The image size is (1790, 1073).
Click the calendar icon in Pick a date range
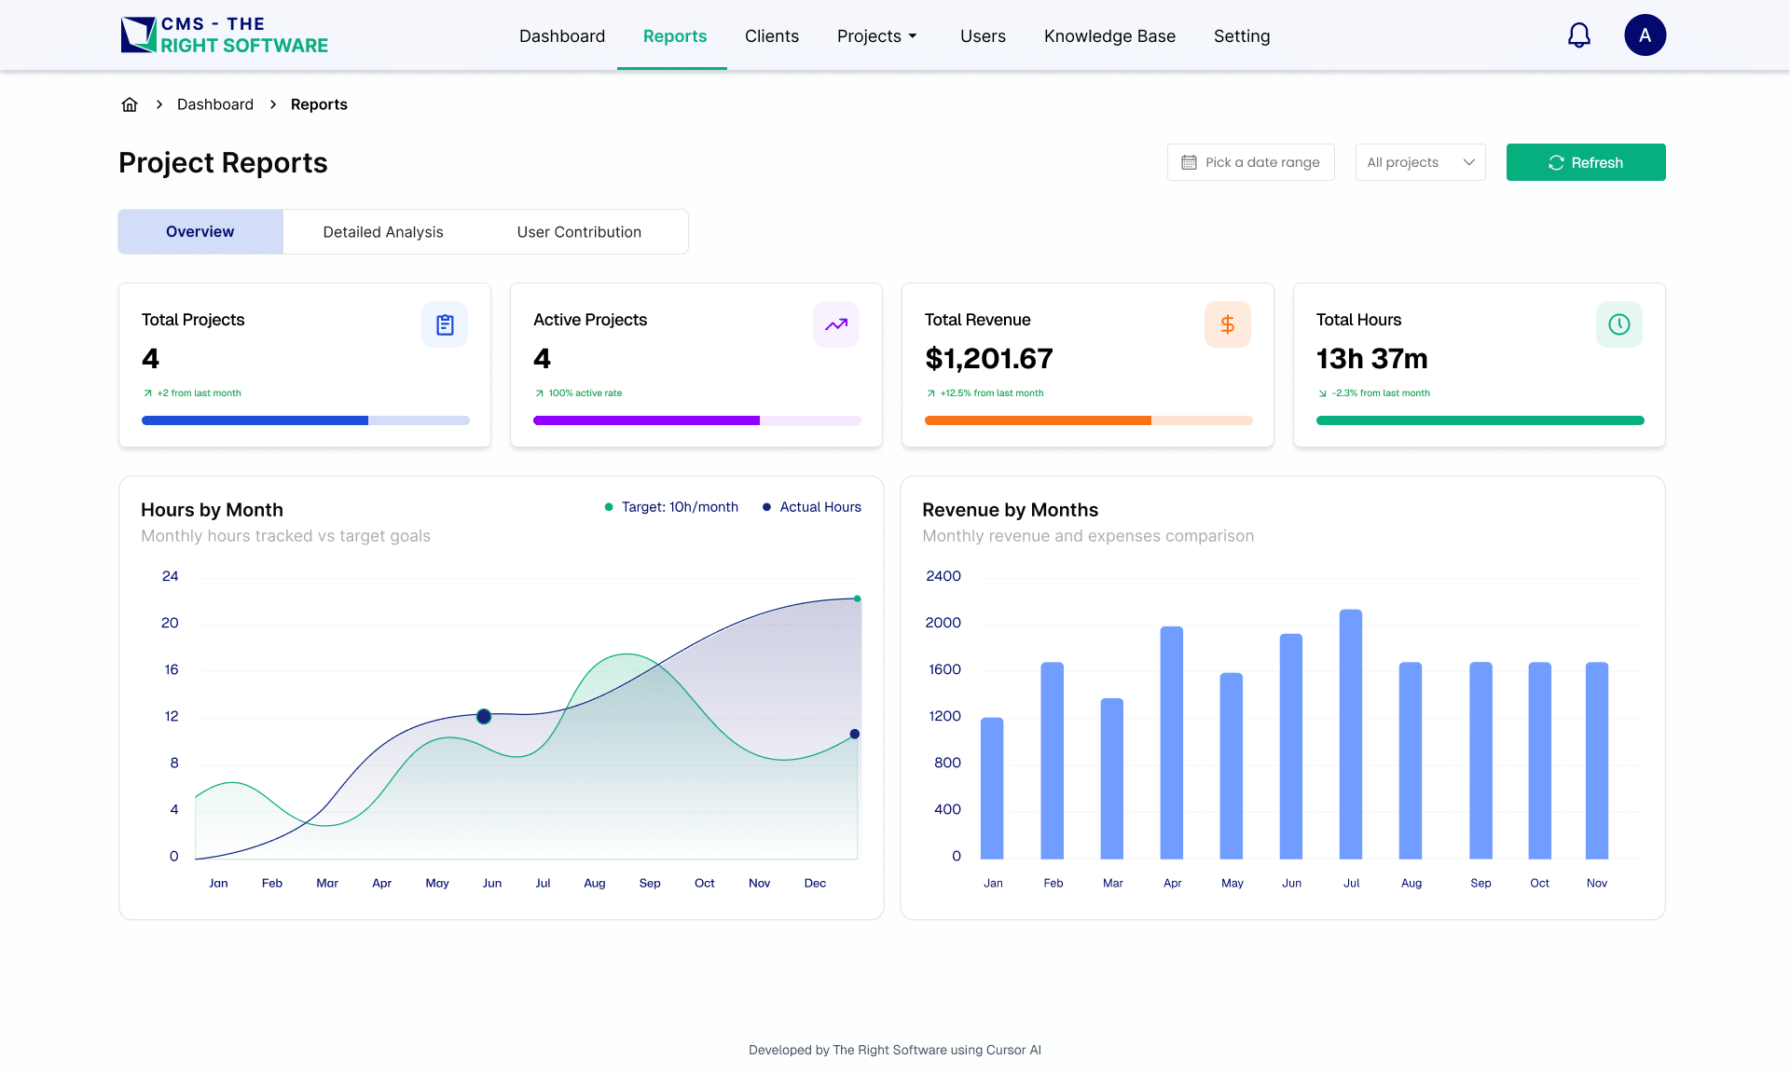coord(1190,161)
